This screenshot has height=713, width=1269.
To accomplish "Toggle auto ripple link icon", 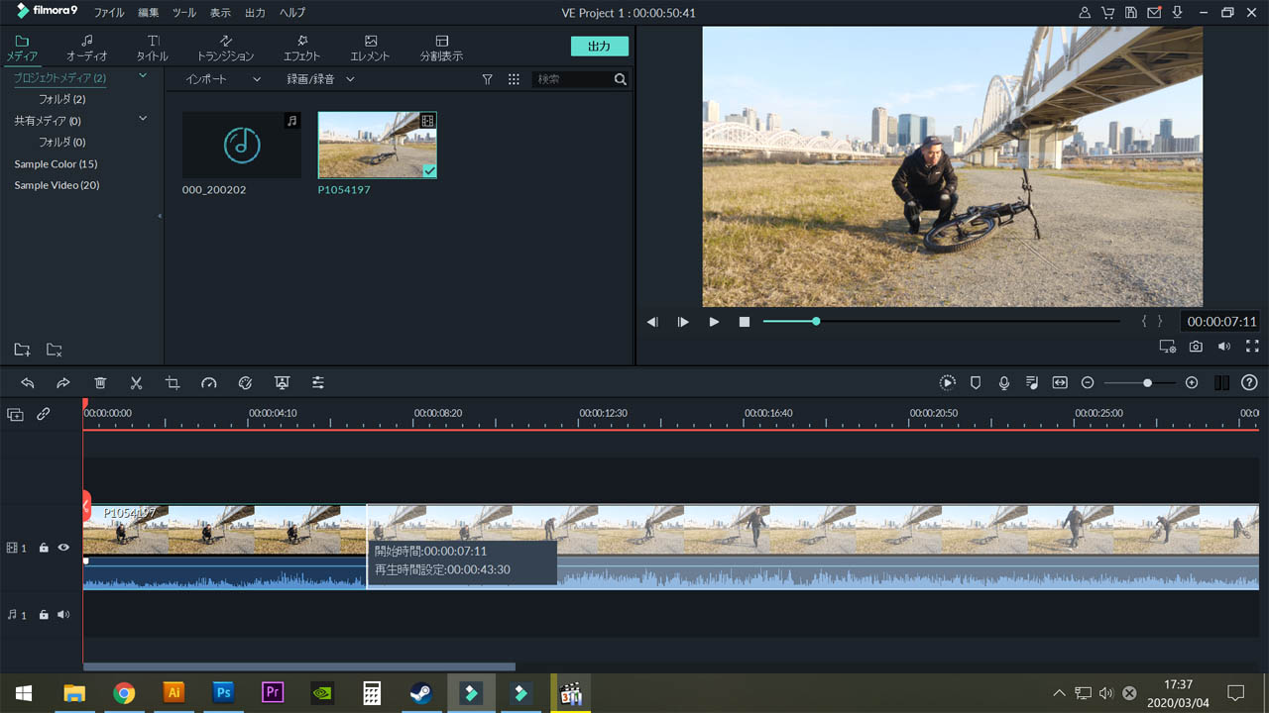I will pyautogui.click(x=44, y=415).
